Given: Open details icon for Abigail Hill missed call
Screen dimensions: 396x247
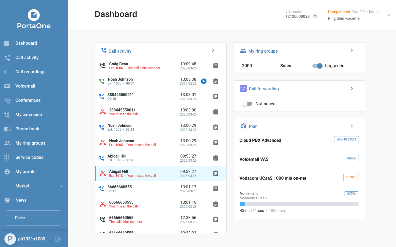Looking at the screenshot, I should pos(216,173).
